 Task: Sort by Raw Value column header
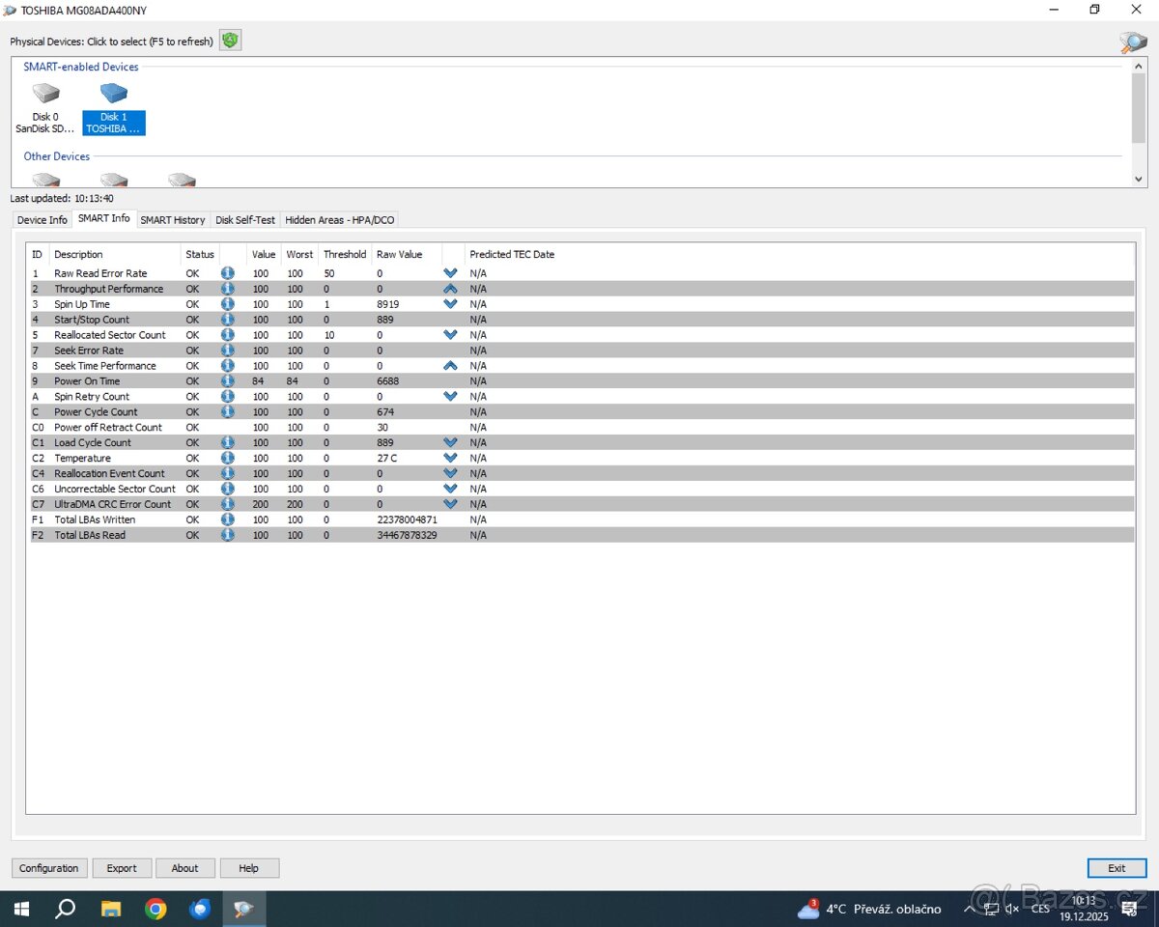pos(400,255)
